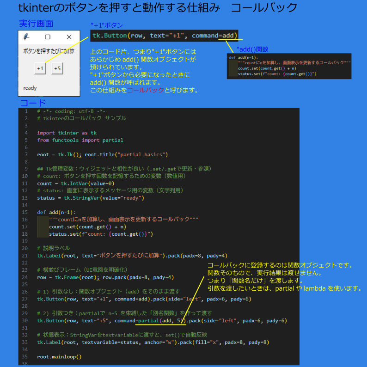Click the 'ready' status label
This screenshot has width=367, height=367.
[x=30, y=88]
